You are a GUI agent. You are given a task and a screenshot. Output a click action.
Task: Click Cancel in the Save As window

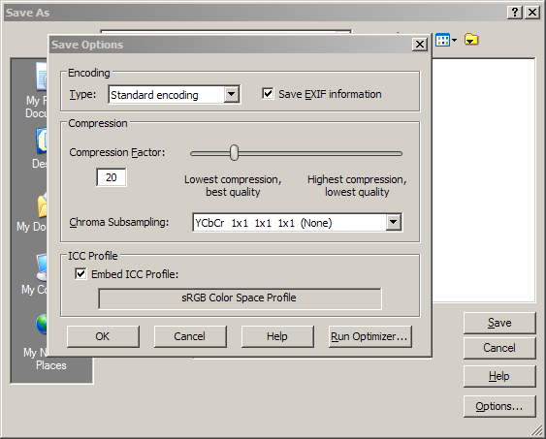[x=499, y=348]
